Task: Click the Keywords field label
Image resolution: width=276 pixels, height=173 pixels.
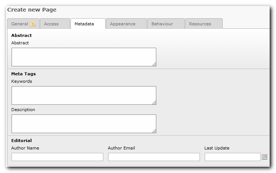Action: click(22, 81)
